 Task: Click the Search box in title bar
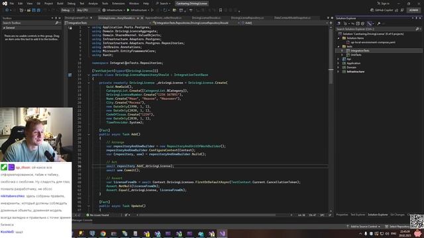point(163,3)
